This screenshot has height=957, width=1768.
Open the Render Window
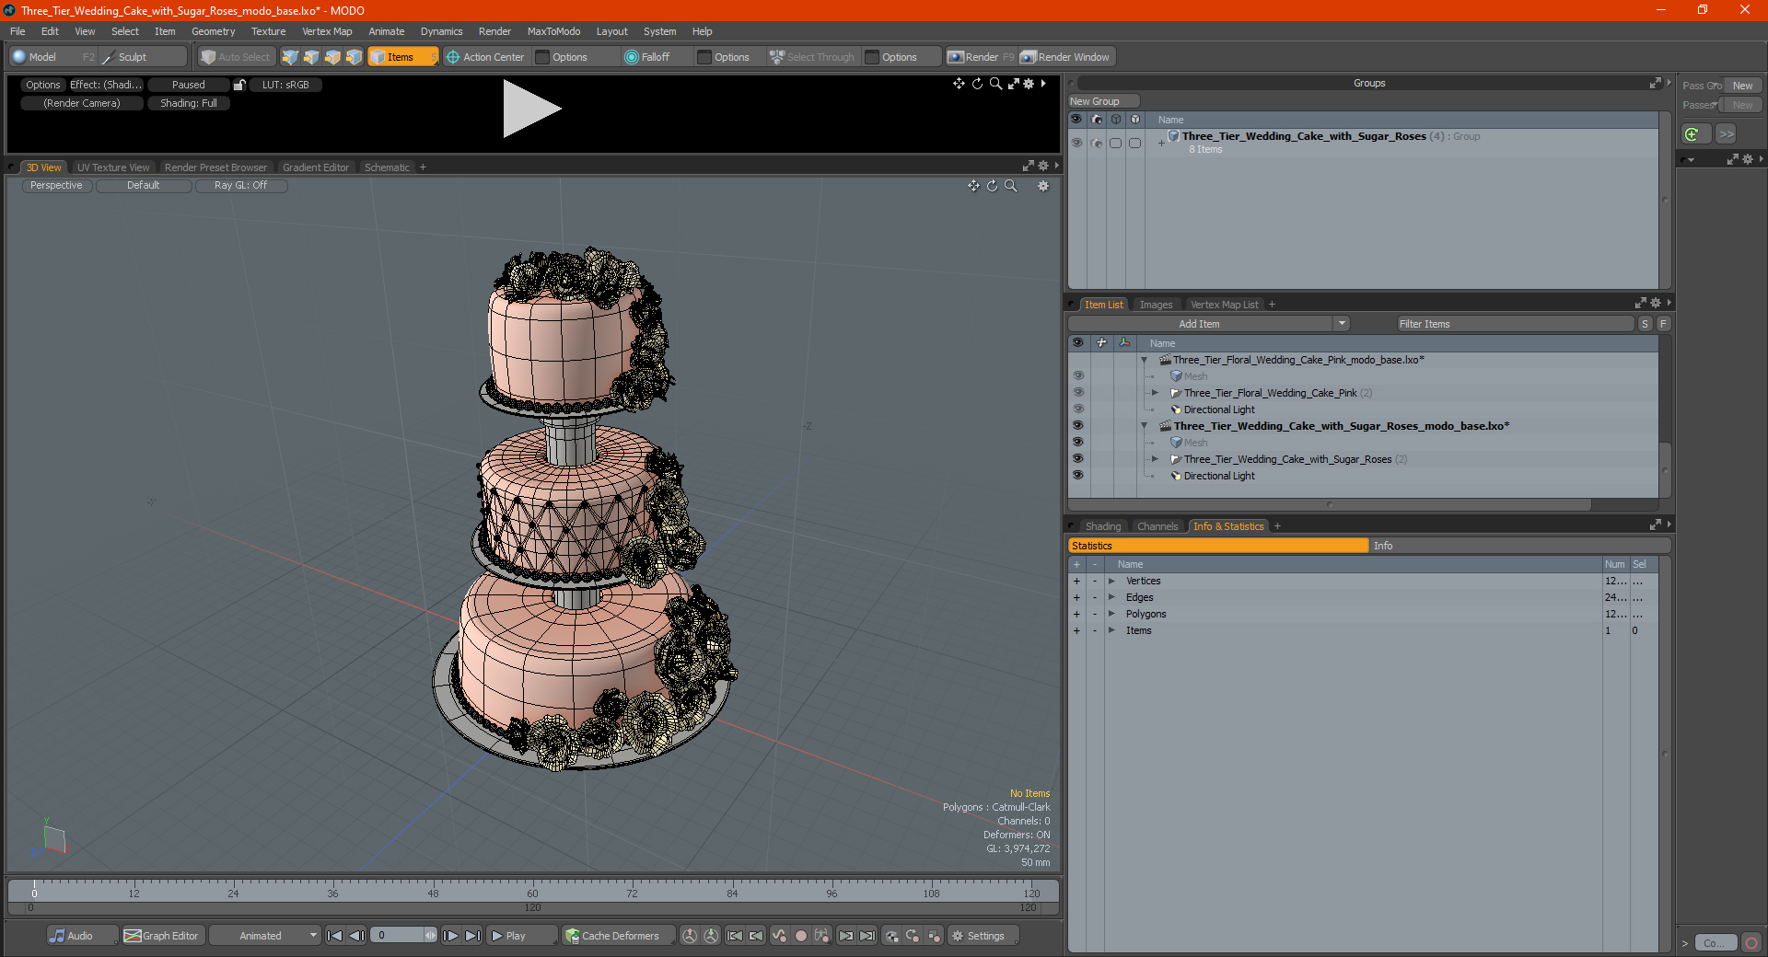[1065, 57]
